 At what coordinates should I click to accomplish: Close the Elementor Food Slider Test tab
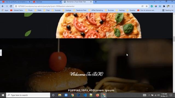(91, 2)
